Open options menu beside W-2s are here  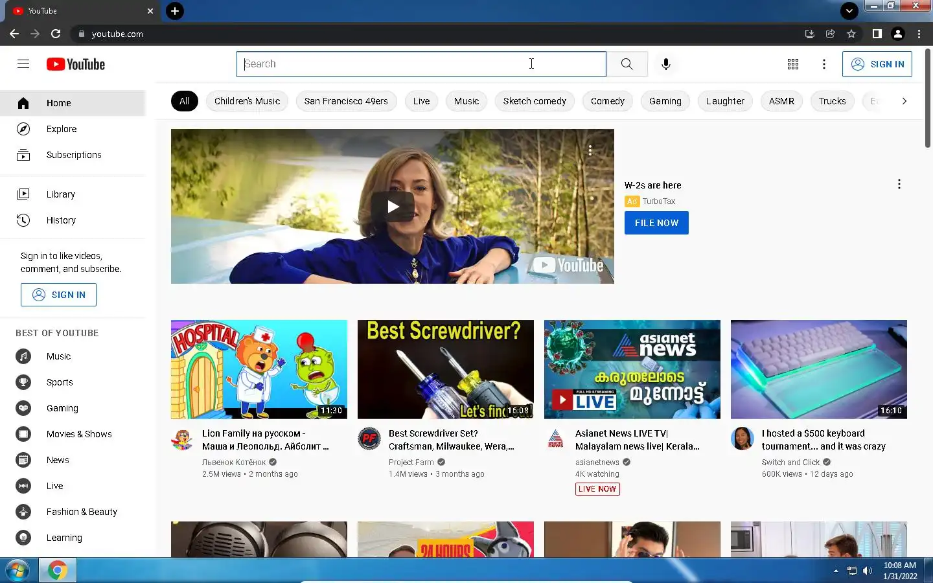[899, 185]
